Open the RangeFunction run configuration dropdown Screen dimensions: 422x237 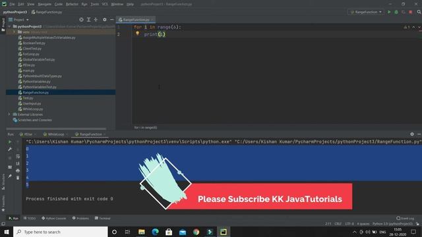point(366,12)
